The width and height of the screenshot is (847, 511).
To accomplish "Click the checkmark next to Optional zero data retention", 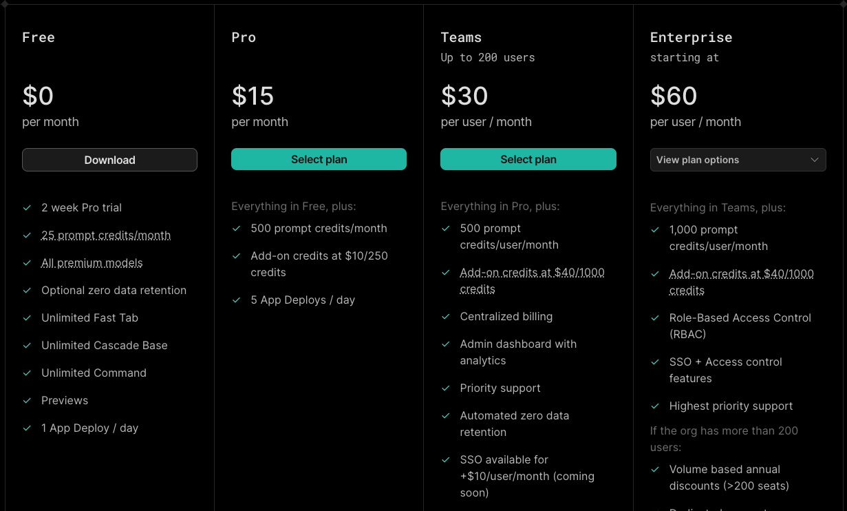I will click(27, 290).
